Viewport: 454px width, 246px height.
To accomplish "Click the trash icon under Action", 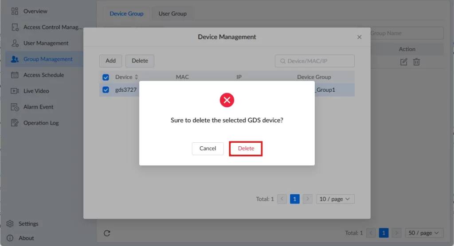I will [x=416, y=62].
